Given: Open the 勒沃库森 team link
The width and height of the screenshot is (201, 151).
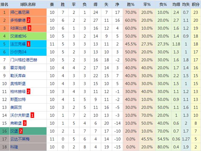Looking at the screenshot, I should pyautogui.click(x=18, y=76).
